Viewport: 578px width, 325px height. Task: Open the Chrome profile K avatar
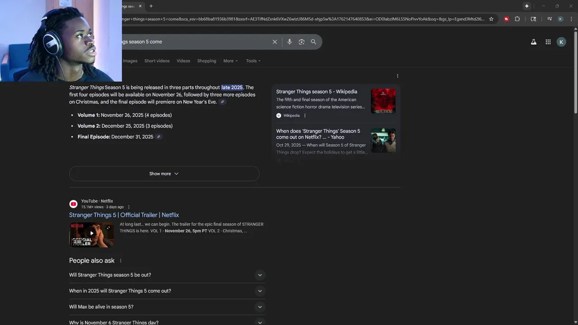560,19
